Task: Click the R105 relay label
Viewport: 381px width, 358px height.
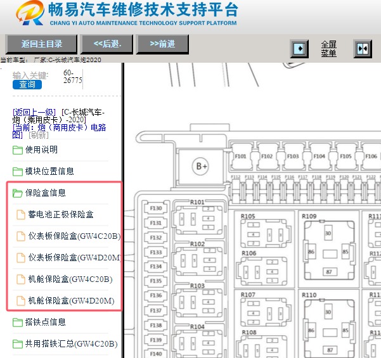Action: pos(248,216)
